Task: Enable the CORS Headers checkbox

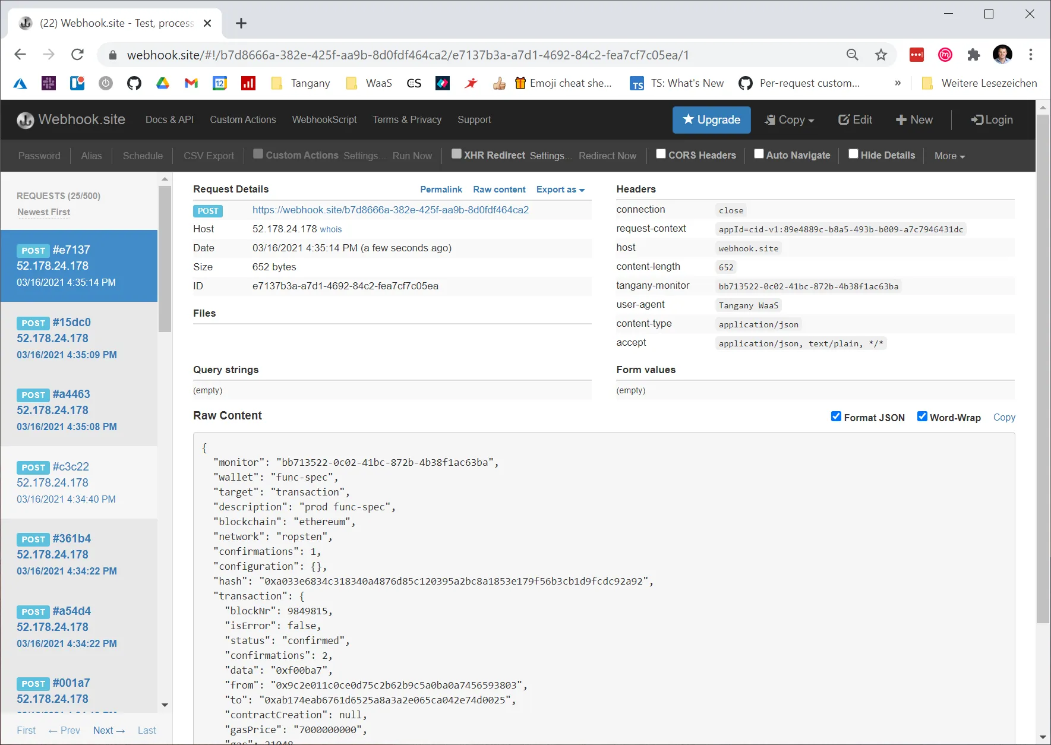Action: [661, 154]
